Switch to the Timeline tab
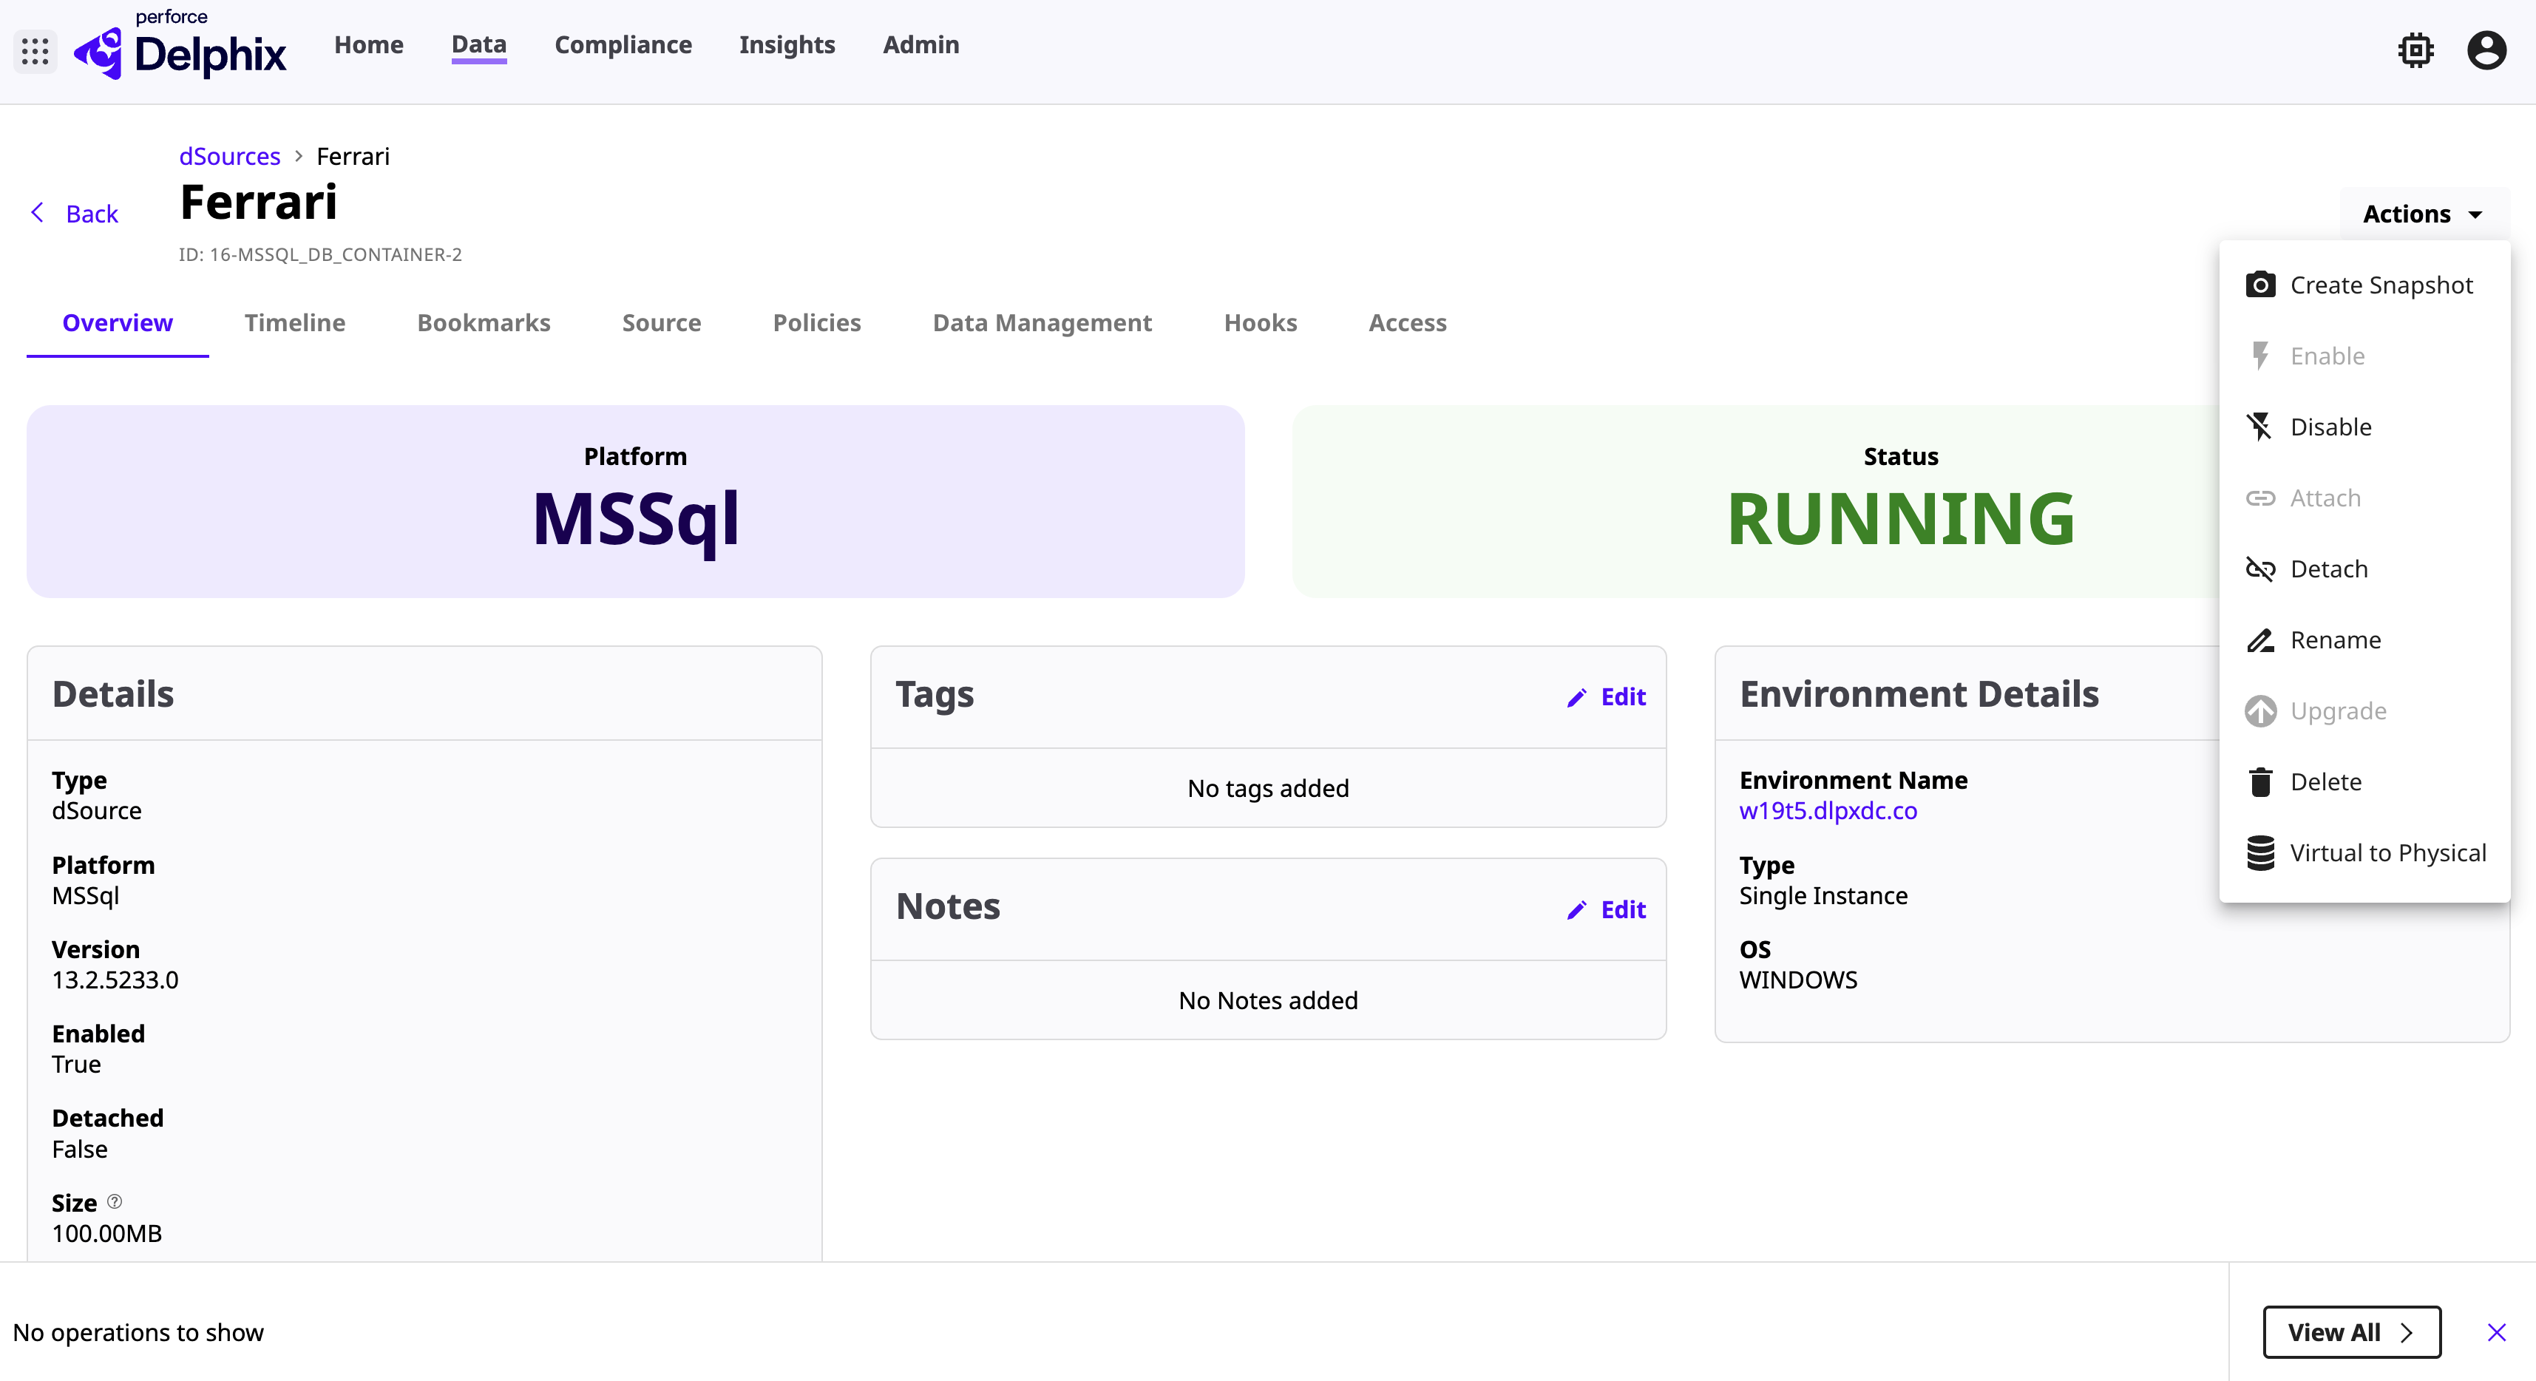 [x=294, y=323]
